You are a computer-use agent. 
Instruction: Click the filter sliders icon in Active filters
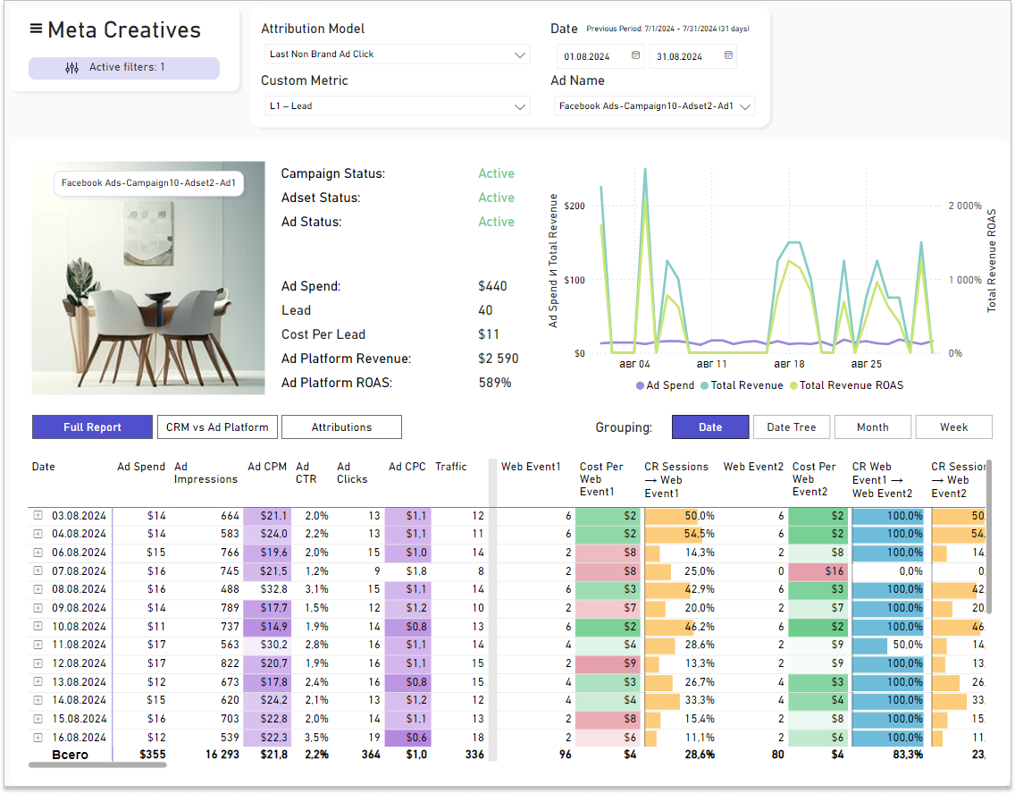point(72,67)
